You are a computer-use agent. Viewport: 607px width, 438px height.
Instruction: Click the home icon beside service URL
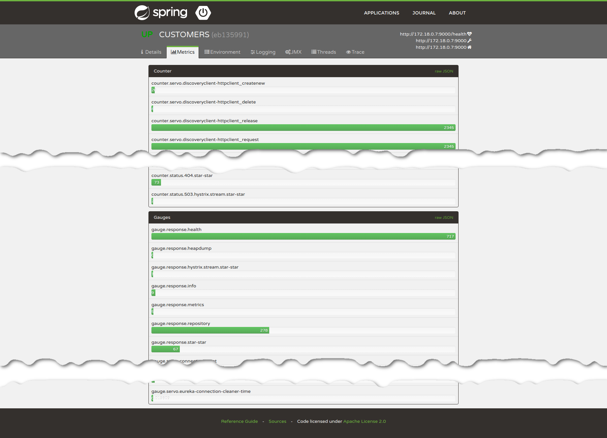point(469,47)
